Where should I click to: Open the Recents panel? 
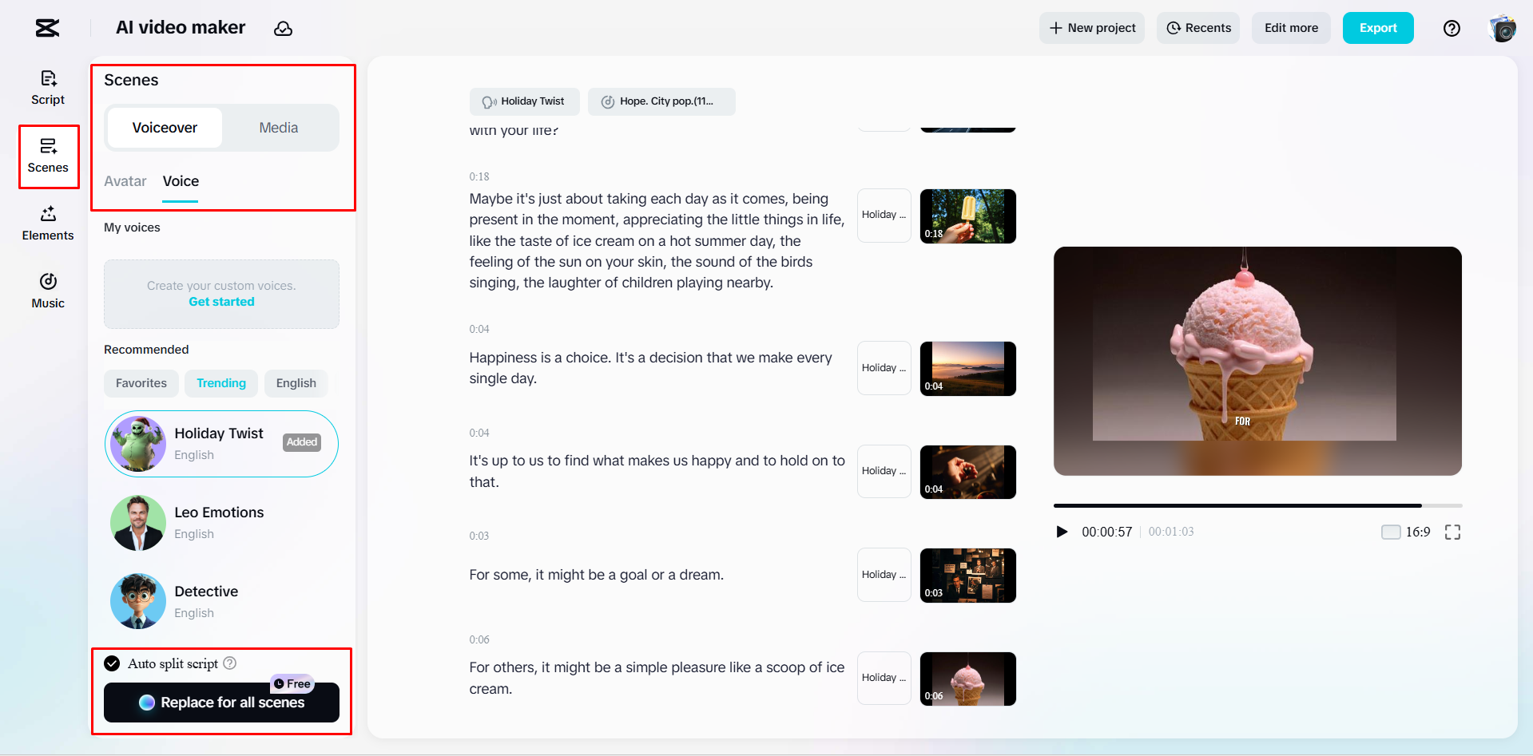pos(1198,28)
